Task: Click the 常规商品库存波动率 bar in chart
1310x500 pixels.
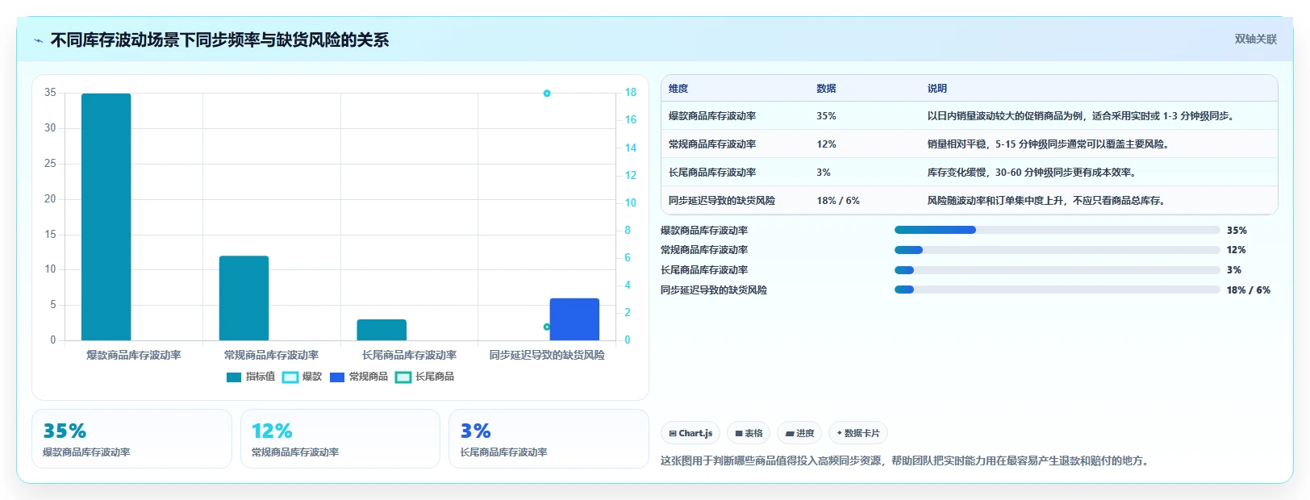Action: click(x=244, y=298)
